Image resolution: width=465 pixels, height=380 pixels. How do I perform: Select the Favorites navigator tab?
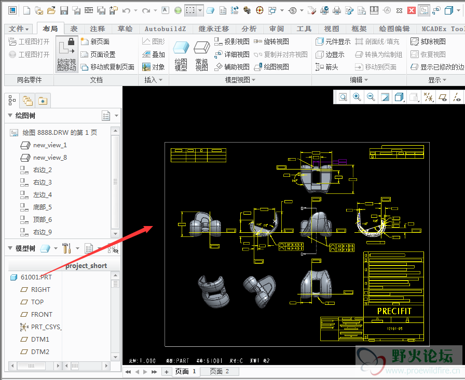tap(43, 101)
